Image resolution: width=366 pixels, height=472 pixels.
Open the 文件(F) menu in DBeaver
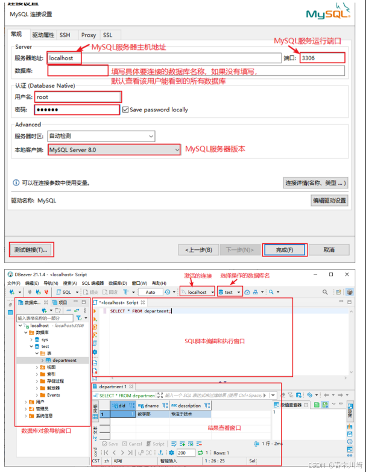[x=13, y=283]
